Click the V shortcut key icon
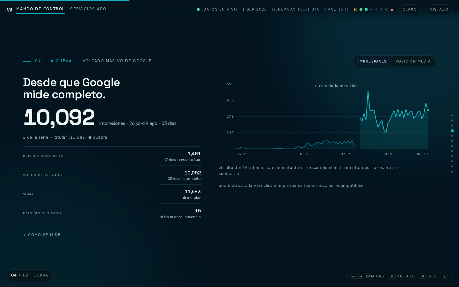This screenshot has height=287, width=459. tap(392, 276)
